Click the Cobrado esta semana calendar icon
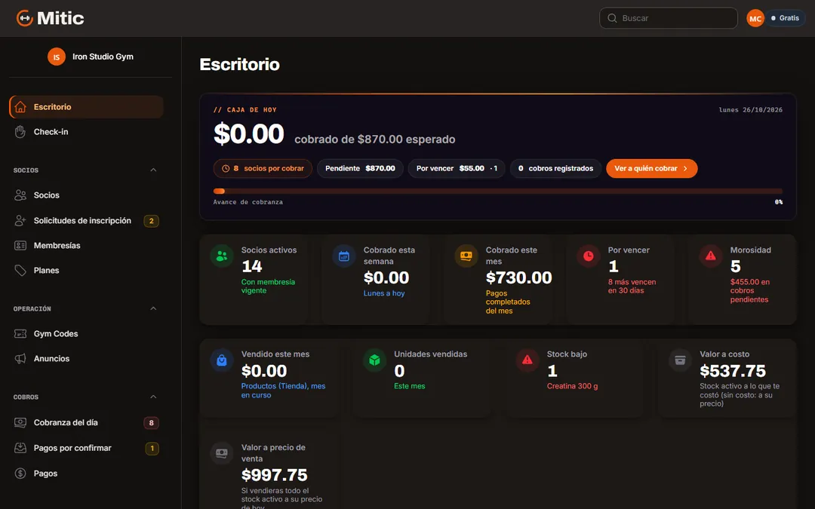Viewport: 815px width, 509px height. (344, 256)
